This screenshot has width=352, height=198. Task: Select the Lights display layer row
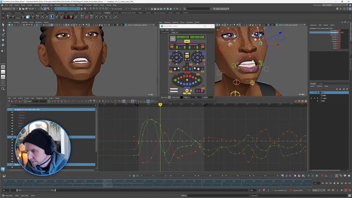click(329, 98)
